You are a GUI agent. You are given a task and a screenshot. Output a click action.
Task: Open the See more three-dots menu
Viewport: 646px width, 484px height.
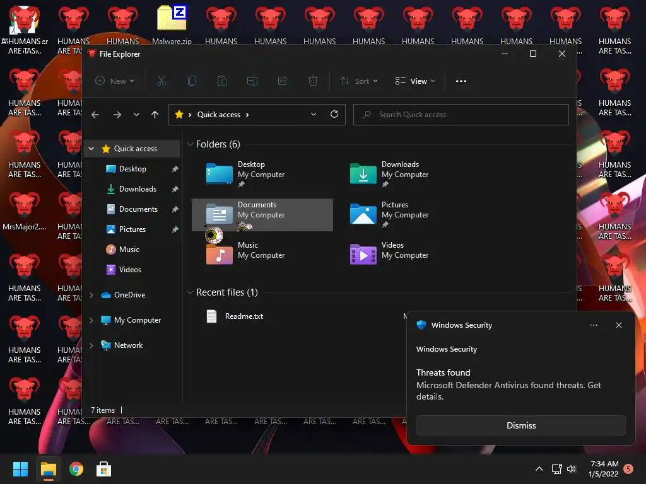(461, 81)
